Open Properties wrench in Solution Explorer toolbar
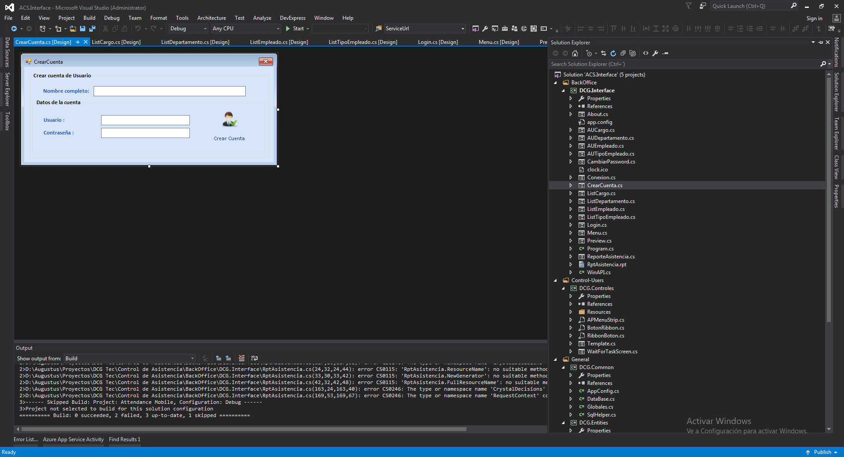The image size is (844, 457). (x=655, y=53)
